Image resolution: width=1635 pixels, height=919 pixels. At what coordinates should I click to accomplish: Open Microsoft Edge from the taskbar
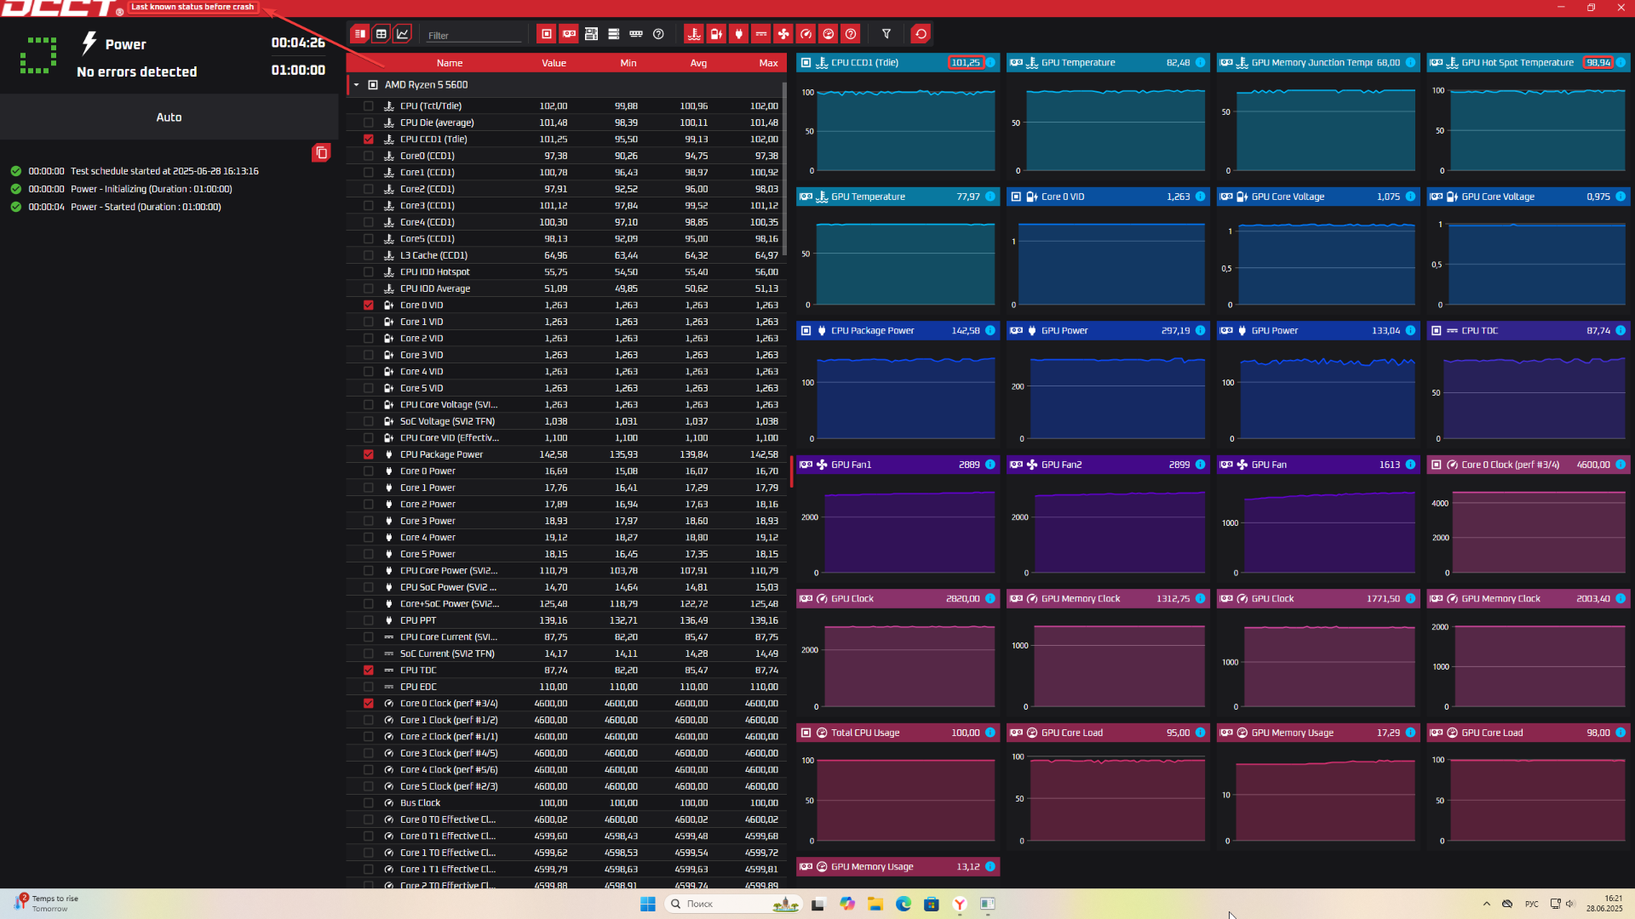903,904
